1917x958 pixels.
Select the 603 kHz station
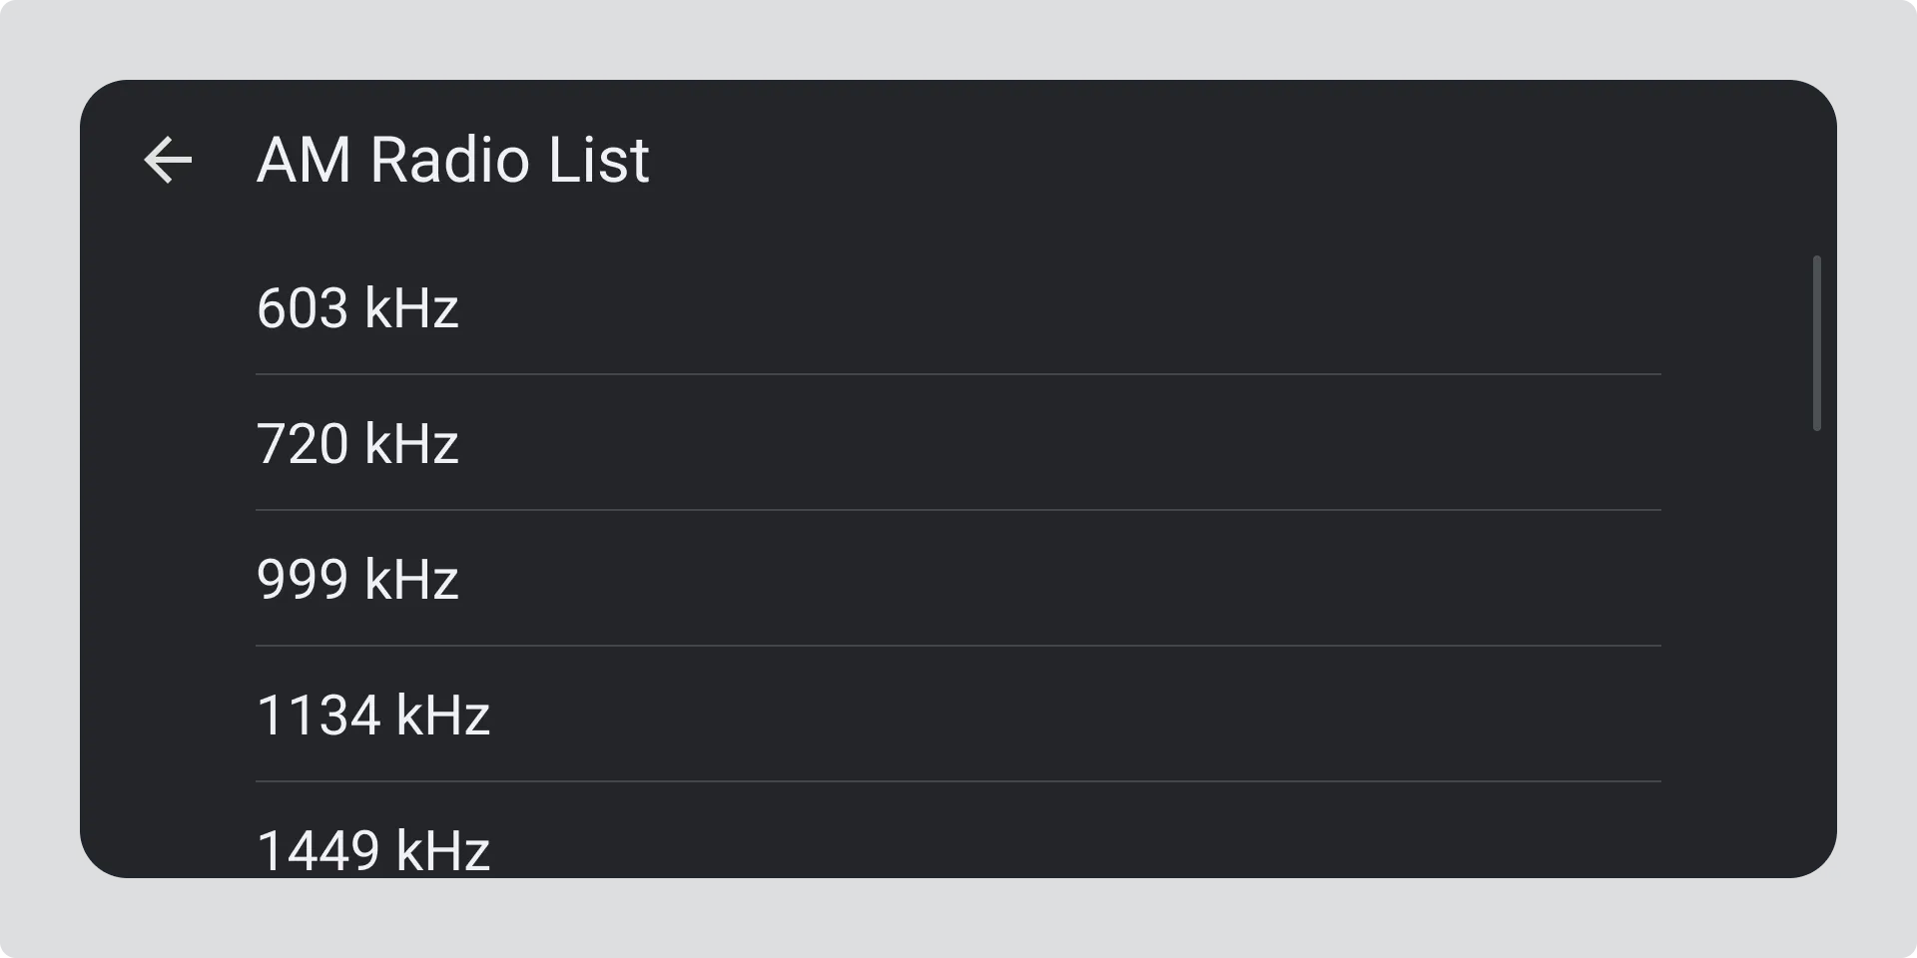[357, 307]
